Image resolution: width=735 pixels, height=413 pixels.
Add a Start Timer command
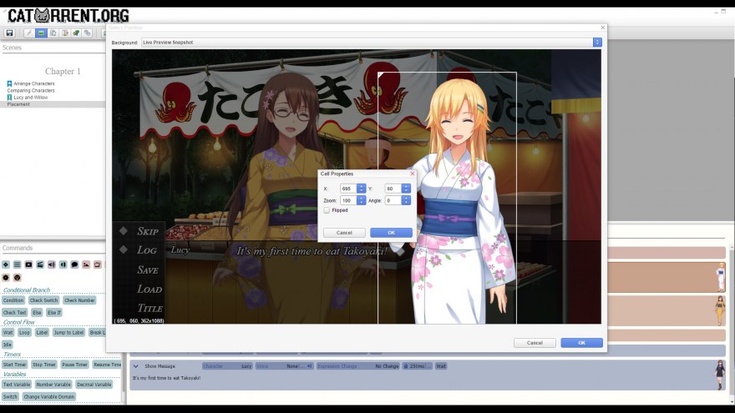click(14, 365)
